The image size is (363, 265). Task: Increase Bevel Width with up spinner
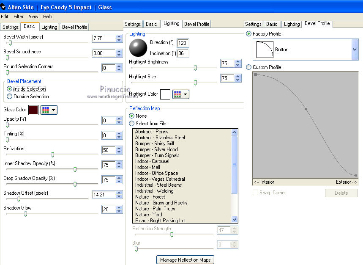[119, 36]
